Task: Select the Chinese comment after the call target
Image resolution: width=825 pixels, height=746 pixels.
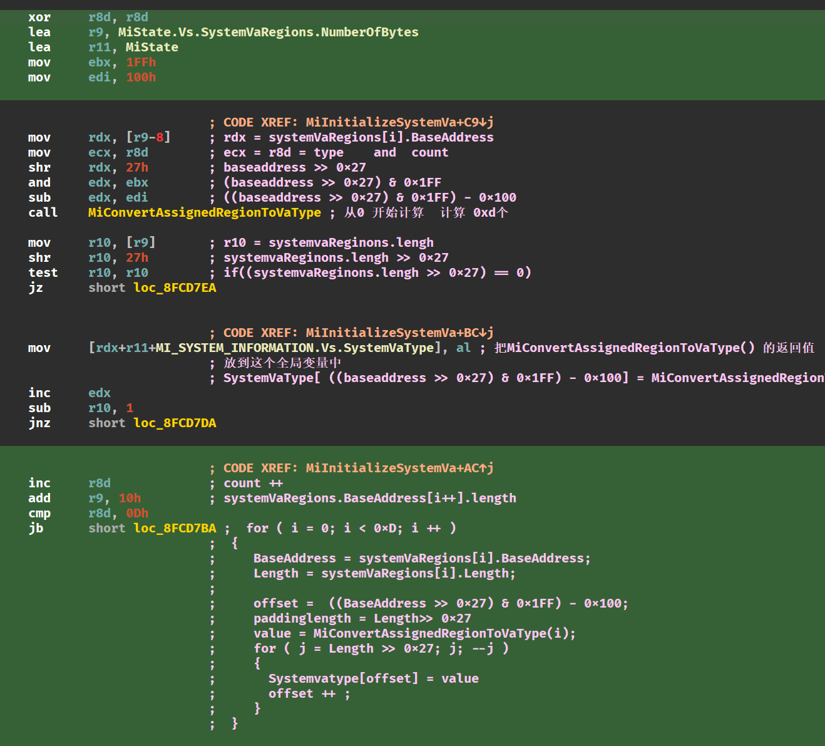Action: coord(426,212)
